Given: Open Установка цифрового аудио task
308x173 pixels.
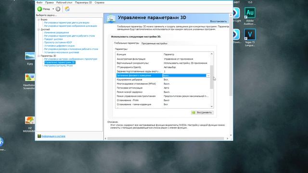Looking at the screenshot, I should pos(59,46).
